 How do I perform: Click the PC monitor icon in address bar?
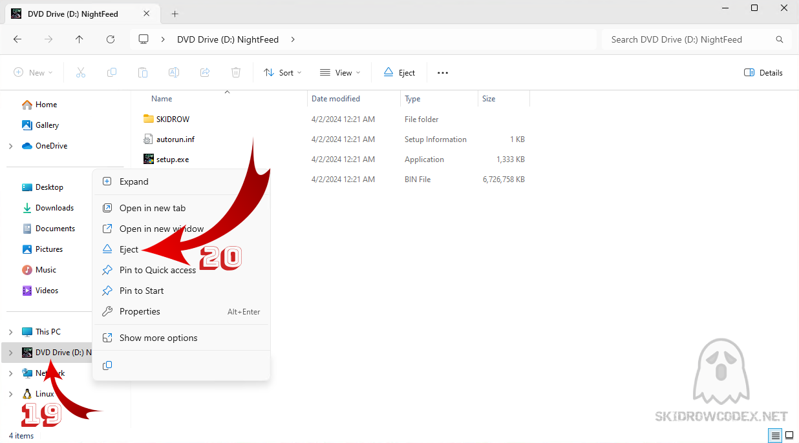click(x=144, y=39)
